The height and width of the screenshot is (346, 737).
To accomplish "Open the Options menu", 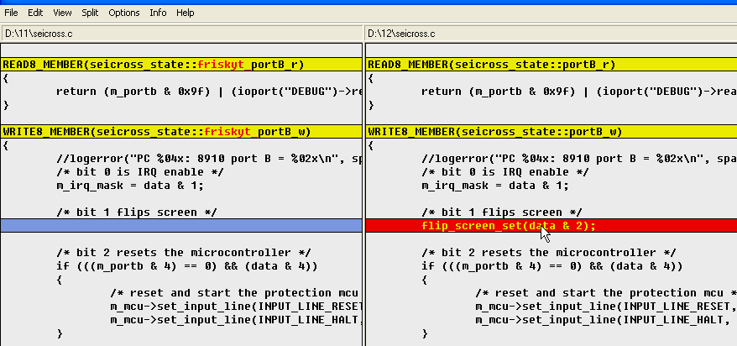I will [124, 13].
